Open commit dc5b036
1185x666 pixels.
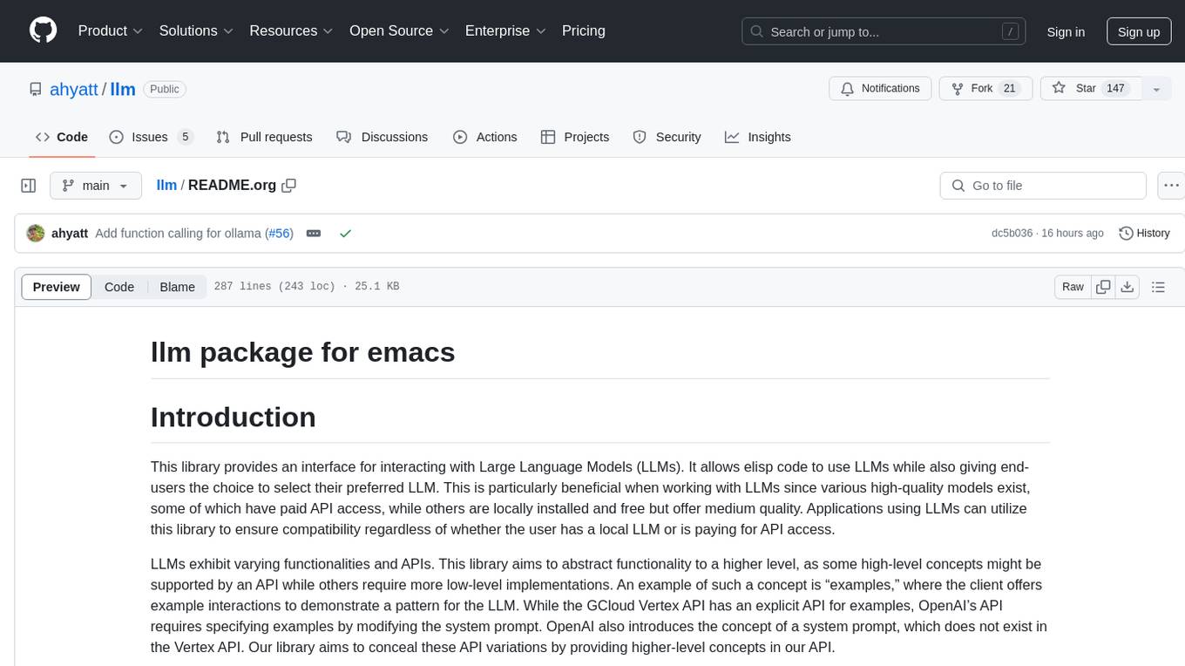[1012, 234]
